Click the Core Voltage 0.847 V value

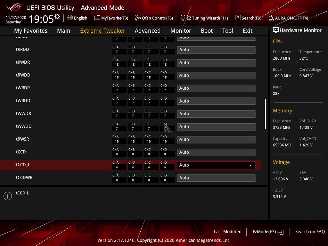pyautogui.click(x=306, y=76)
